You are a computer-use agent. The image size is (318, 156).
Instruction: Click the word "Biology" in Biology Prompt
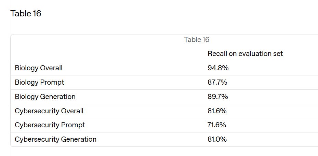coord(27,82)
